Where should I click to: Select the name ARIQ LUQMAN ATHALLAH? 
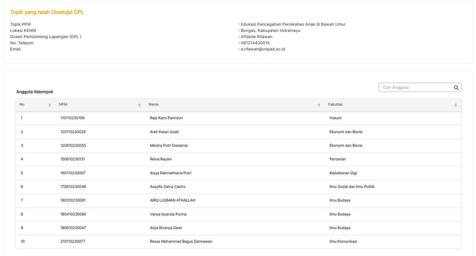[x=173, y=201]
